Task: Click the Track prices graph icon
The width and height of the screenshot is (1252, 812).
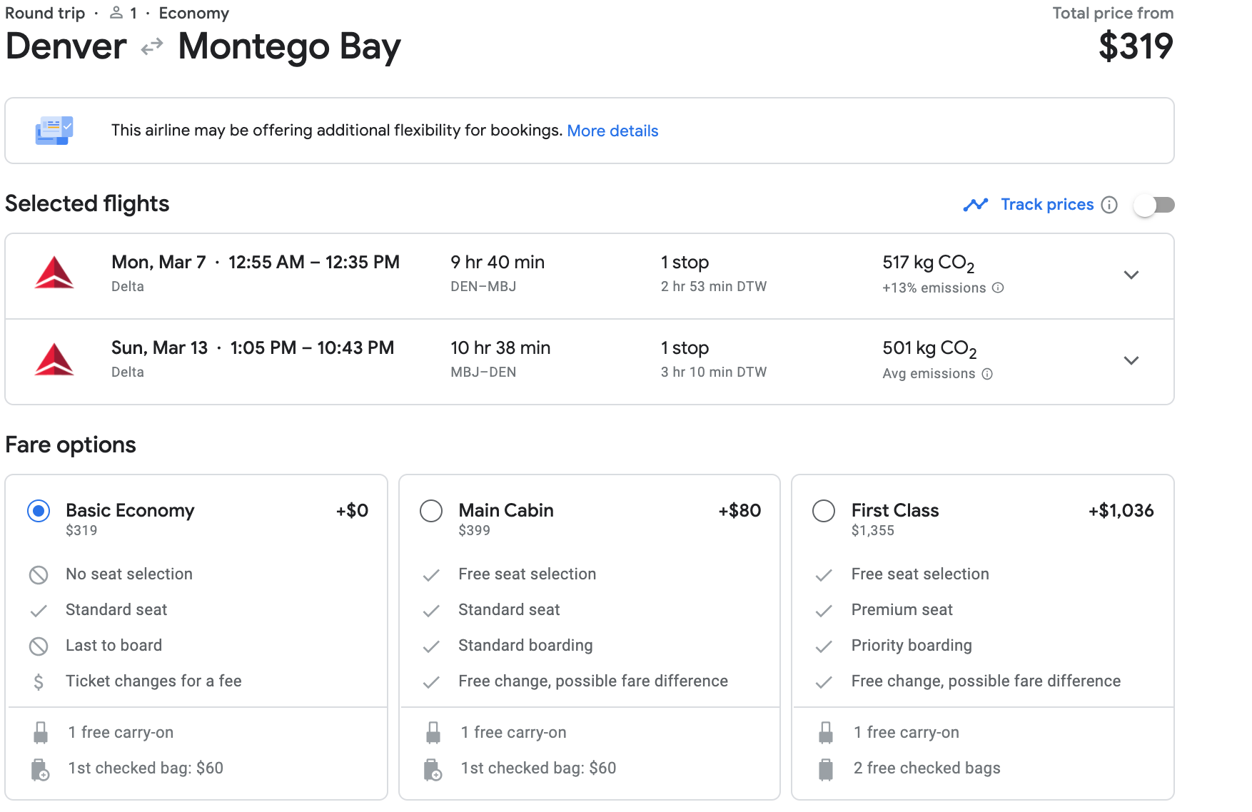Action: pyautogui.click(x=975, y=205)
